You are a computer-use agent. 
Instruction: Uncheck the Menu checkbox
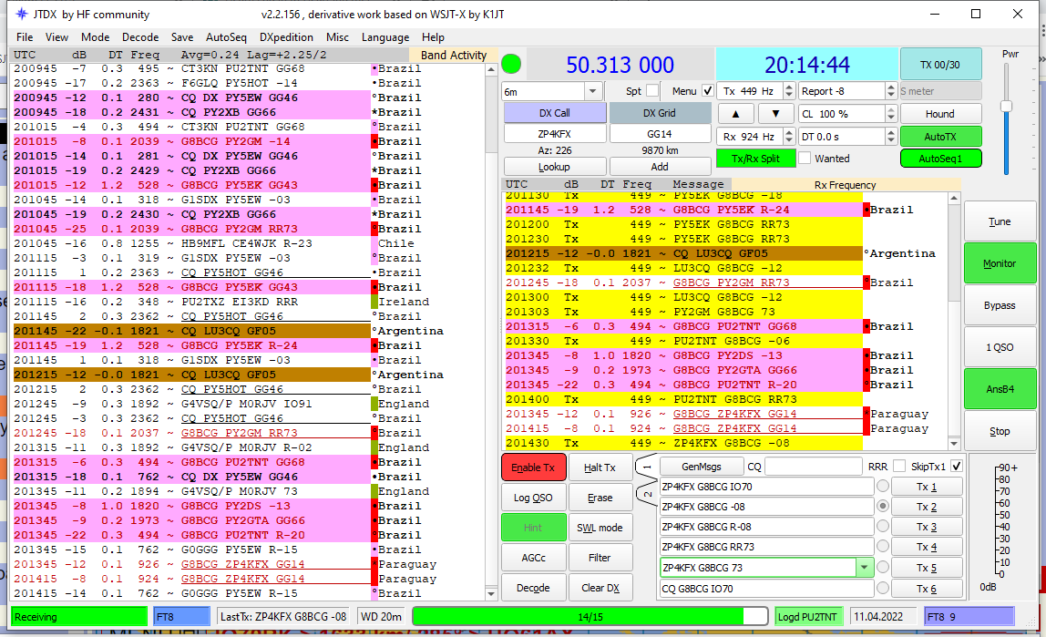click(x=708, y=91)
